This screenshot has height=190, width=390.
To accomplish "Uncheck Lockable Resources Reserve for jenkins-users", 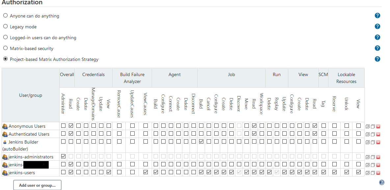I will pyautogui.click(x=334, y=172).
